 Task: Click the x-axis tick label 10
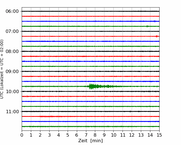coord(113,135)
